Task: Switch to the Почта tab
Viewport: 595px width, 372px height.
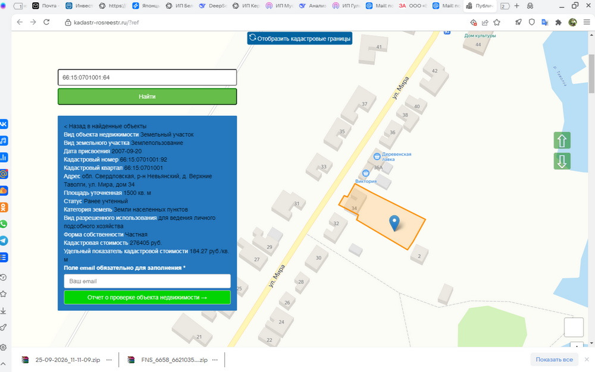Action: (45, 6)
